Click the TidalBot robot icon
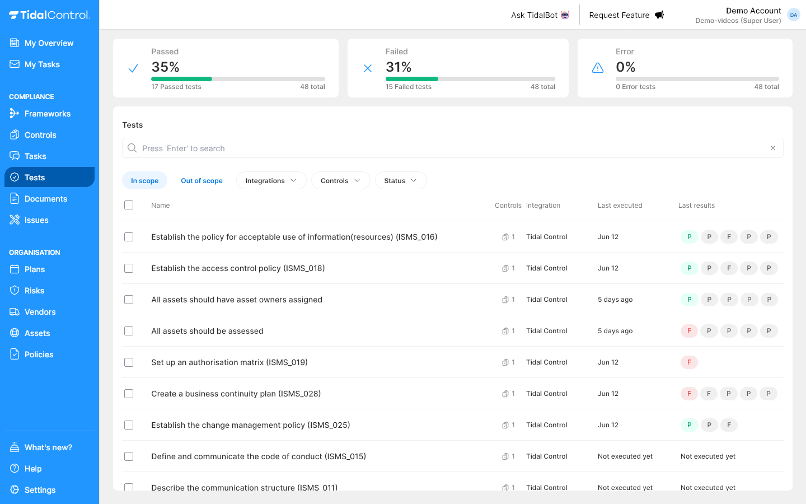Image resolution: width=806 pixels, height=504 pixels. (x=564, y=15)
